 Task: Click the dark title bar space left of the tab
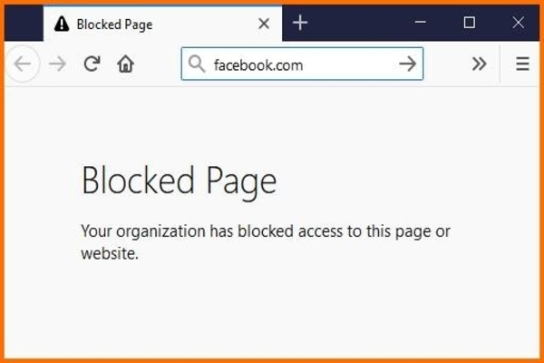coord(24,24)
